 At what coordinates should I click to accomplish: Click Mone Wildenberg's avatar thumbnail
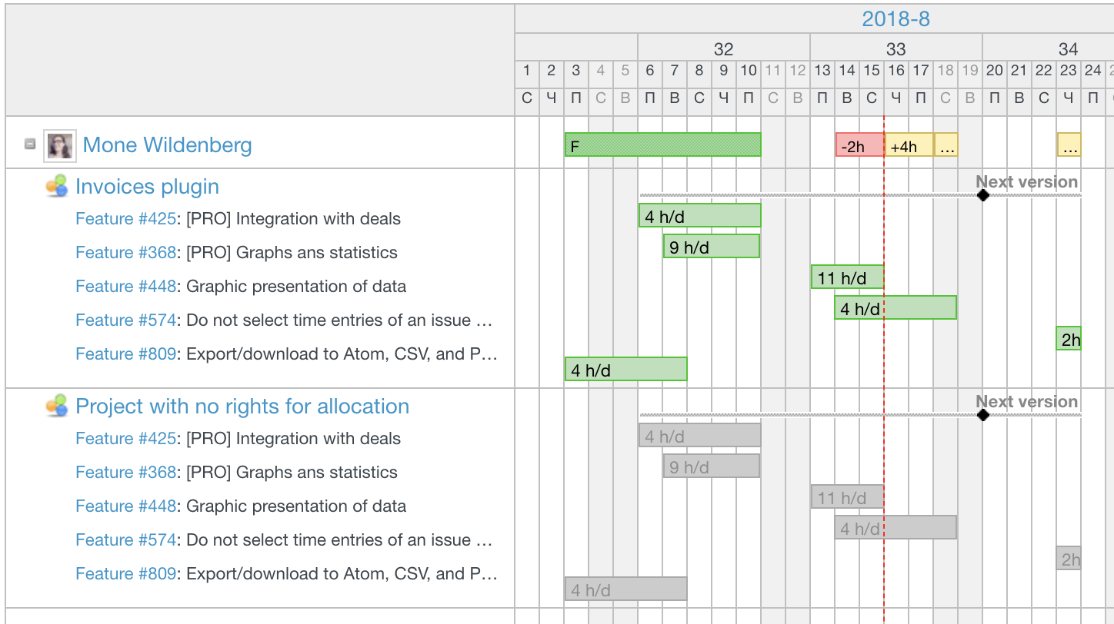point(60,144)
